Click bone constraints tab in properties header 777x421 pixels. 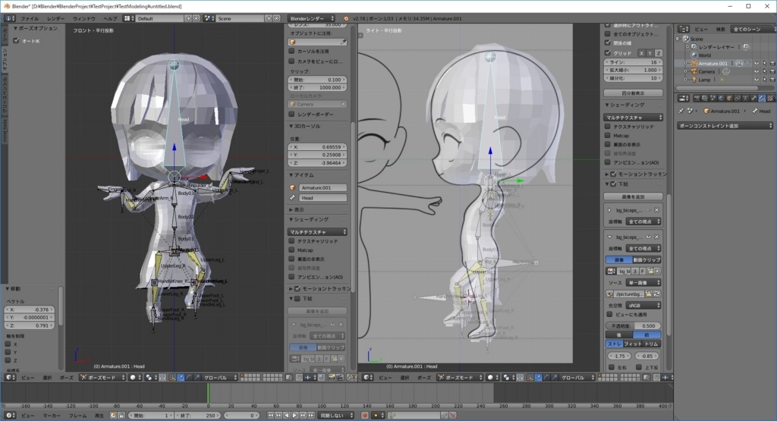pyautogui.click(x=762, y=98)
